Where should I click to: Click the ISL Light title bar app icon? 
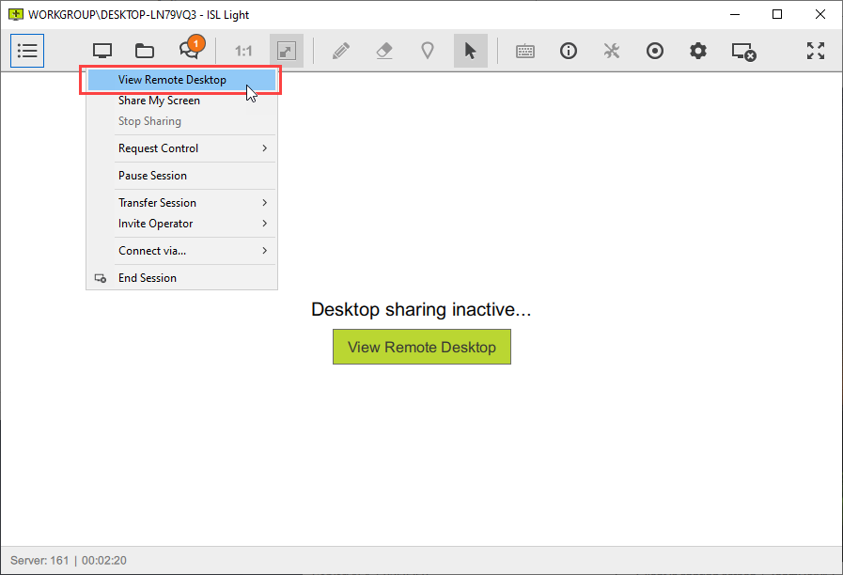click(16, 14)
